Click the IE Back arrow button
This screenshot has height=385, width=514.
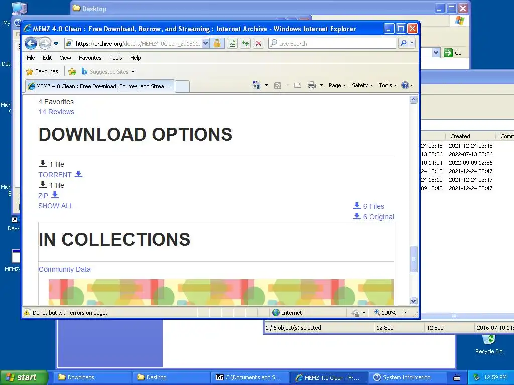point(31,43)
